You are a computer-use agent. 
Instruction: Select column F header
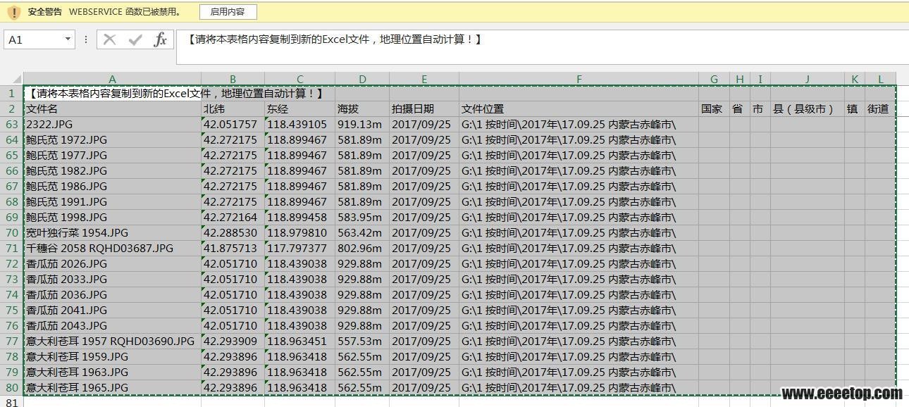[579, 79]
